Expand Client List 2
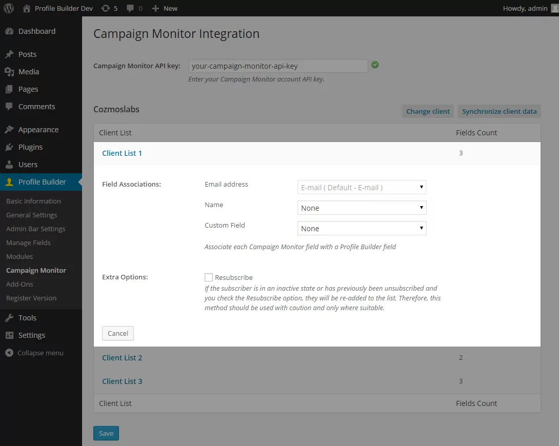The height and width of the screenshot is (446, 559). pos(122,358)
